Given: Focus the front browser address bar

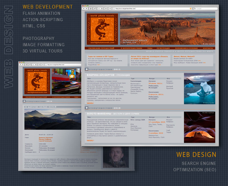Looking at the screenshot, I should [152, 9].
